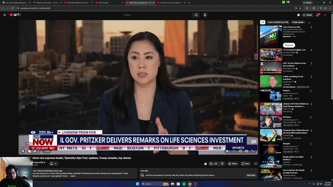Screen dimensions: 333x187
Task: Bookmark this page with star icon
Action: pyautogui.click(x=300, y=8)
